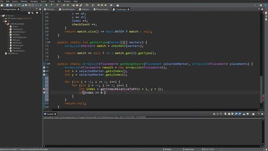
Task: Click Clear Console icon
Action: pyautogui.click(x=225, y=114)
